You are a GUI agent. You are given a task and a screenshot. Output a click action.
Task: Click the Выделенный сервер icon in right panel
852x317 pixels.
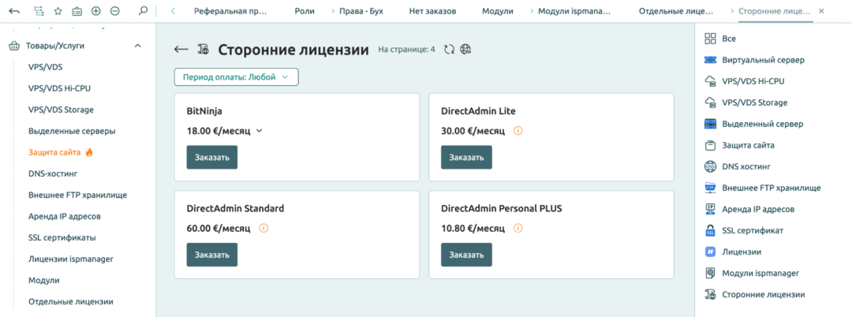coord(710,124)
